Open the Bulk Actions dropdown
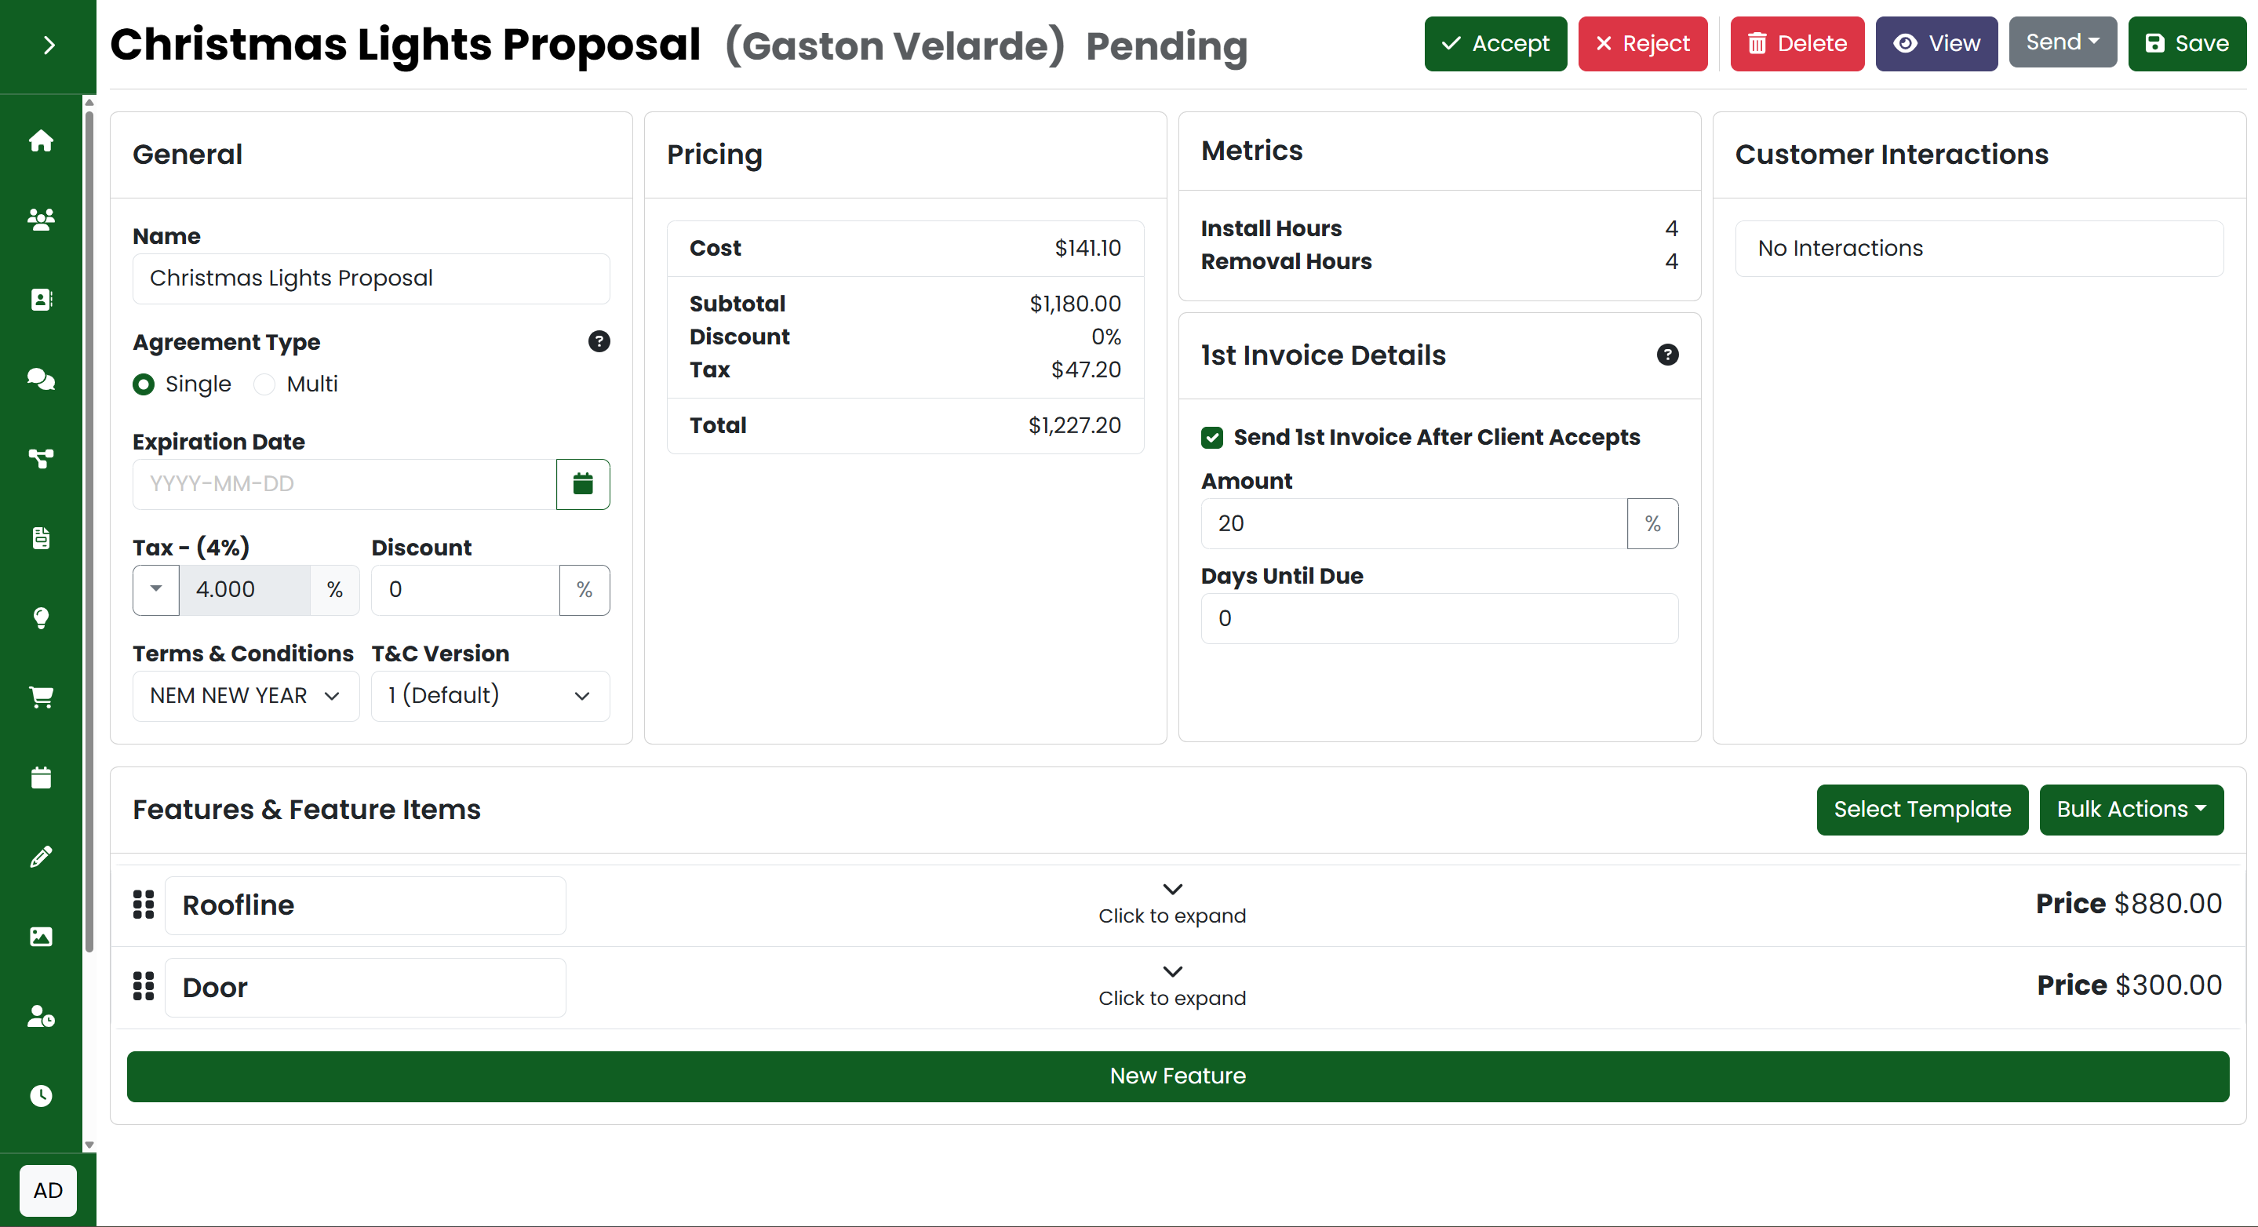Screen dimensions: 2258x1227 2131,809
